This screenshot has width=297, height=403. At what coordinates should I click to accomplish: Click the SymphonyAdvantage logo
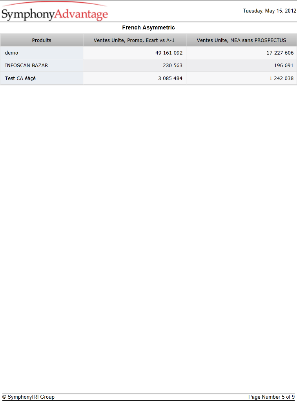55,11
